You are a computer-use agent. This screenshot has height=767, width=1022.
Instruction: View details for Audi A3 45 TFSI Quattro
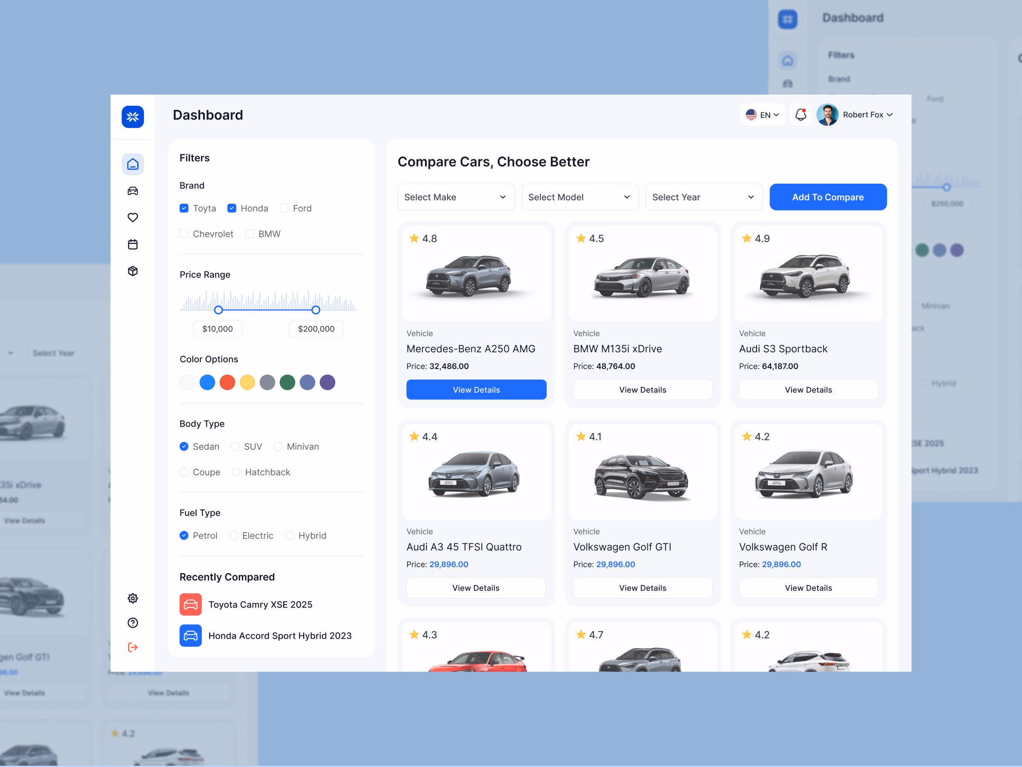(476, 588)
